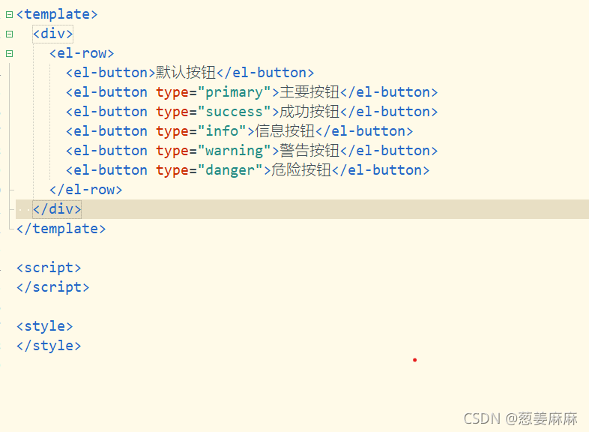Click the opening <template> tag

click(57, 14)
